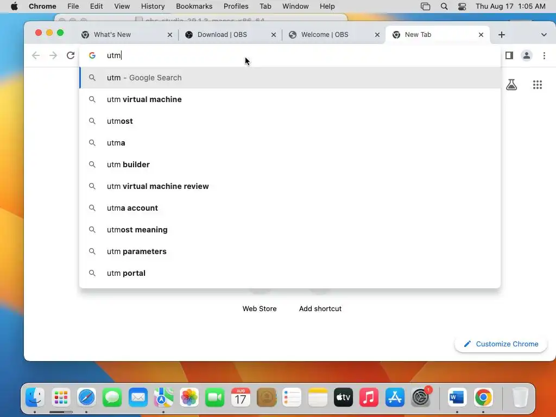Open the Profiles menu

[236, 7]
